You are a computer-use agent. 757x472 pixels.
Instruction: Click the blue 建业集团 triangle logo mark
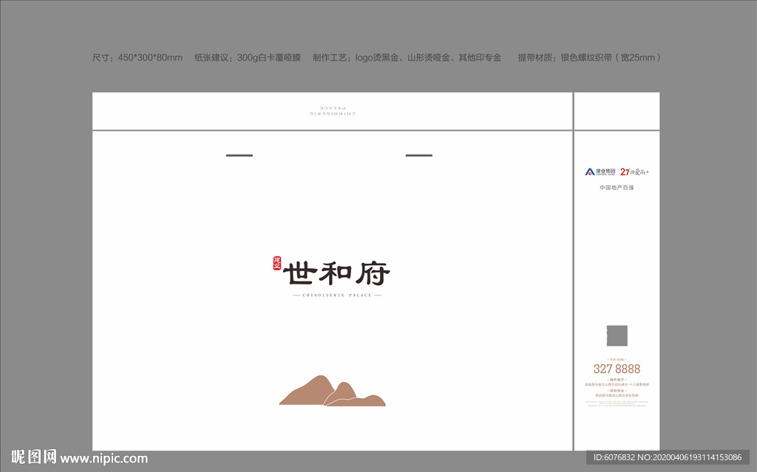(589, 171)
